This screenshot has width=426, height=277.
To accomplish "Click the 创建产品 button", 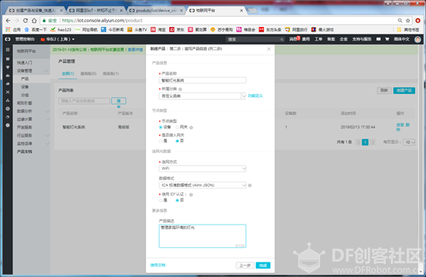I will [x=404, y=91].
